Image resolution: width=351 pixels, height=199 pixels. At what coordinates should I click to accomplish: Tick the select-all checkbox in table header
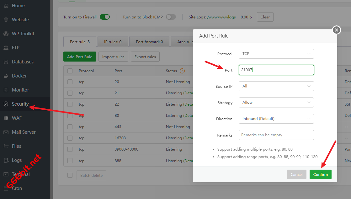pos(70,71)
